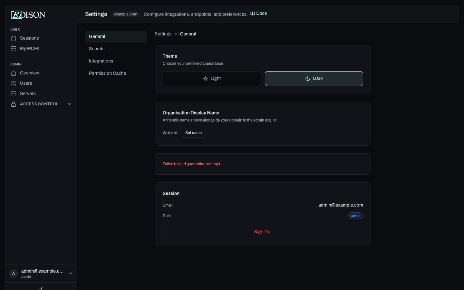Expand the Access Control section
The image size is (464, 290).
(x=70, y=104)
